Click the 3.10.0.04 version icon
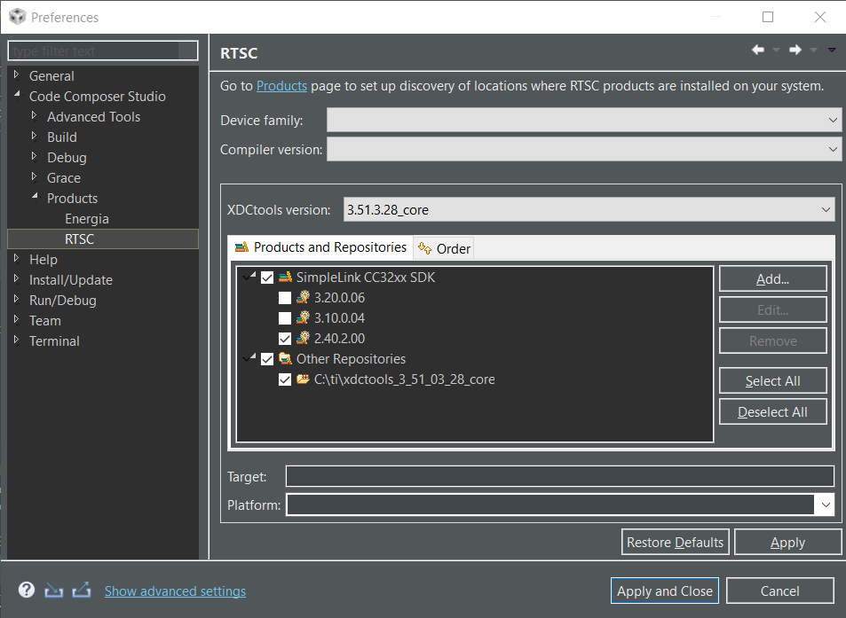The image size is (846, 618). click(303, 318)
